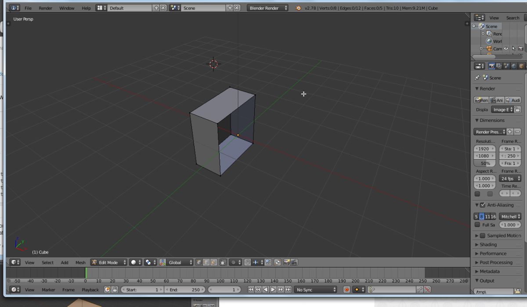Viewport: 527px width, 307px height.
Task: Toggle timeline lock time to other windows
Action: (x=115, y=289)
